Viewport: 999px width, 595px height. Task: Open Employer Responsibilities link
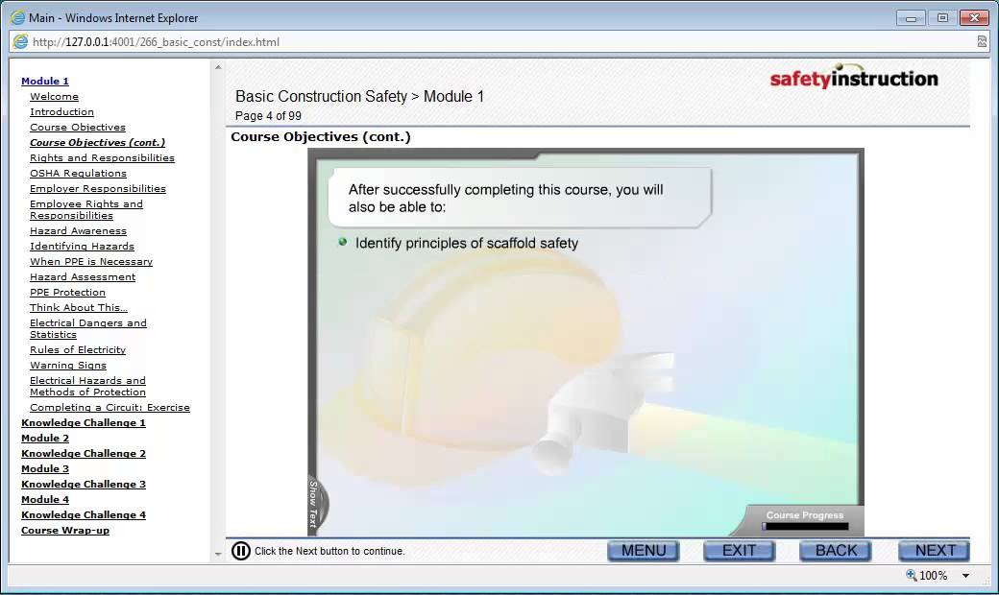pyautogui.click(x=97, y=188)
